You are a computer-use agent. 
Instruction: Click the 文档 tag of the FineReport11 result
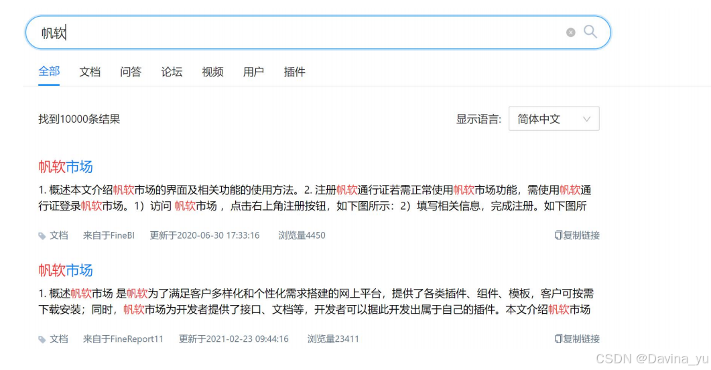(58, 338)
